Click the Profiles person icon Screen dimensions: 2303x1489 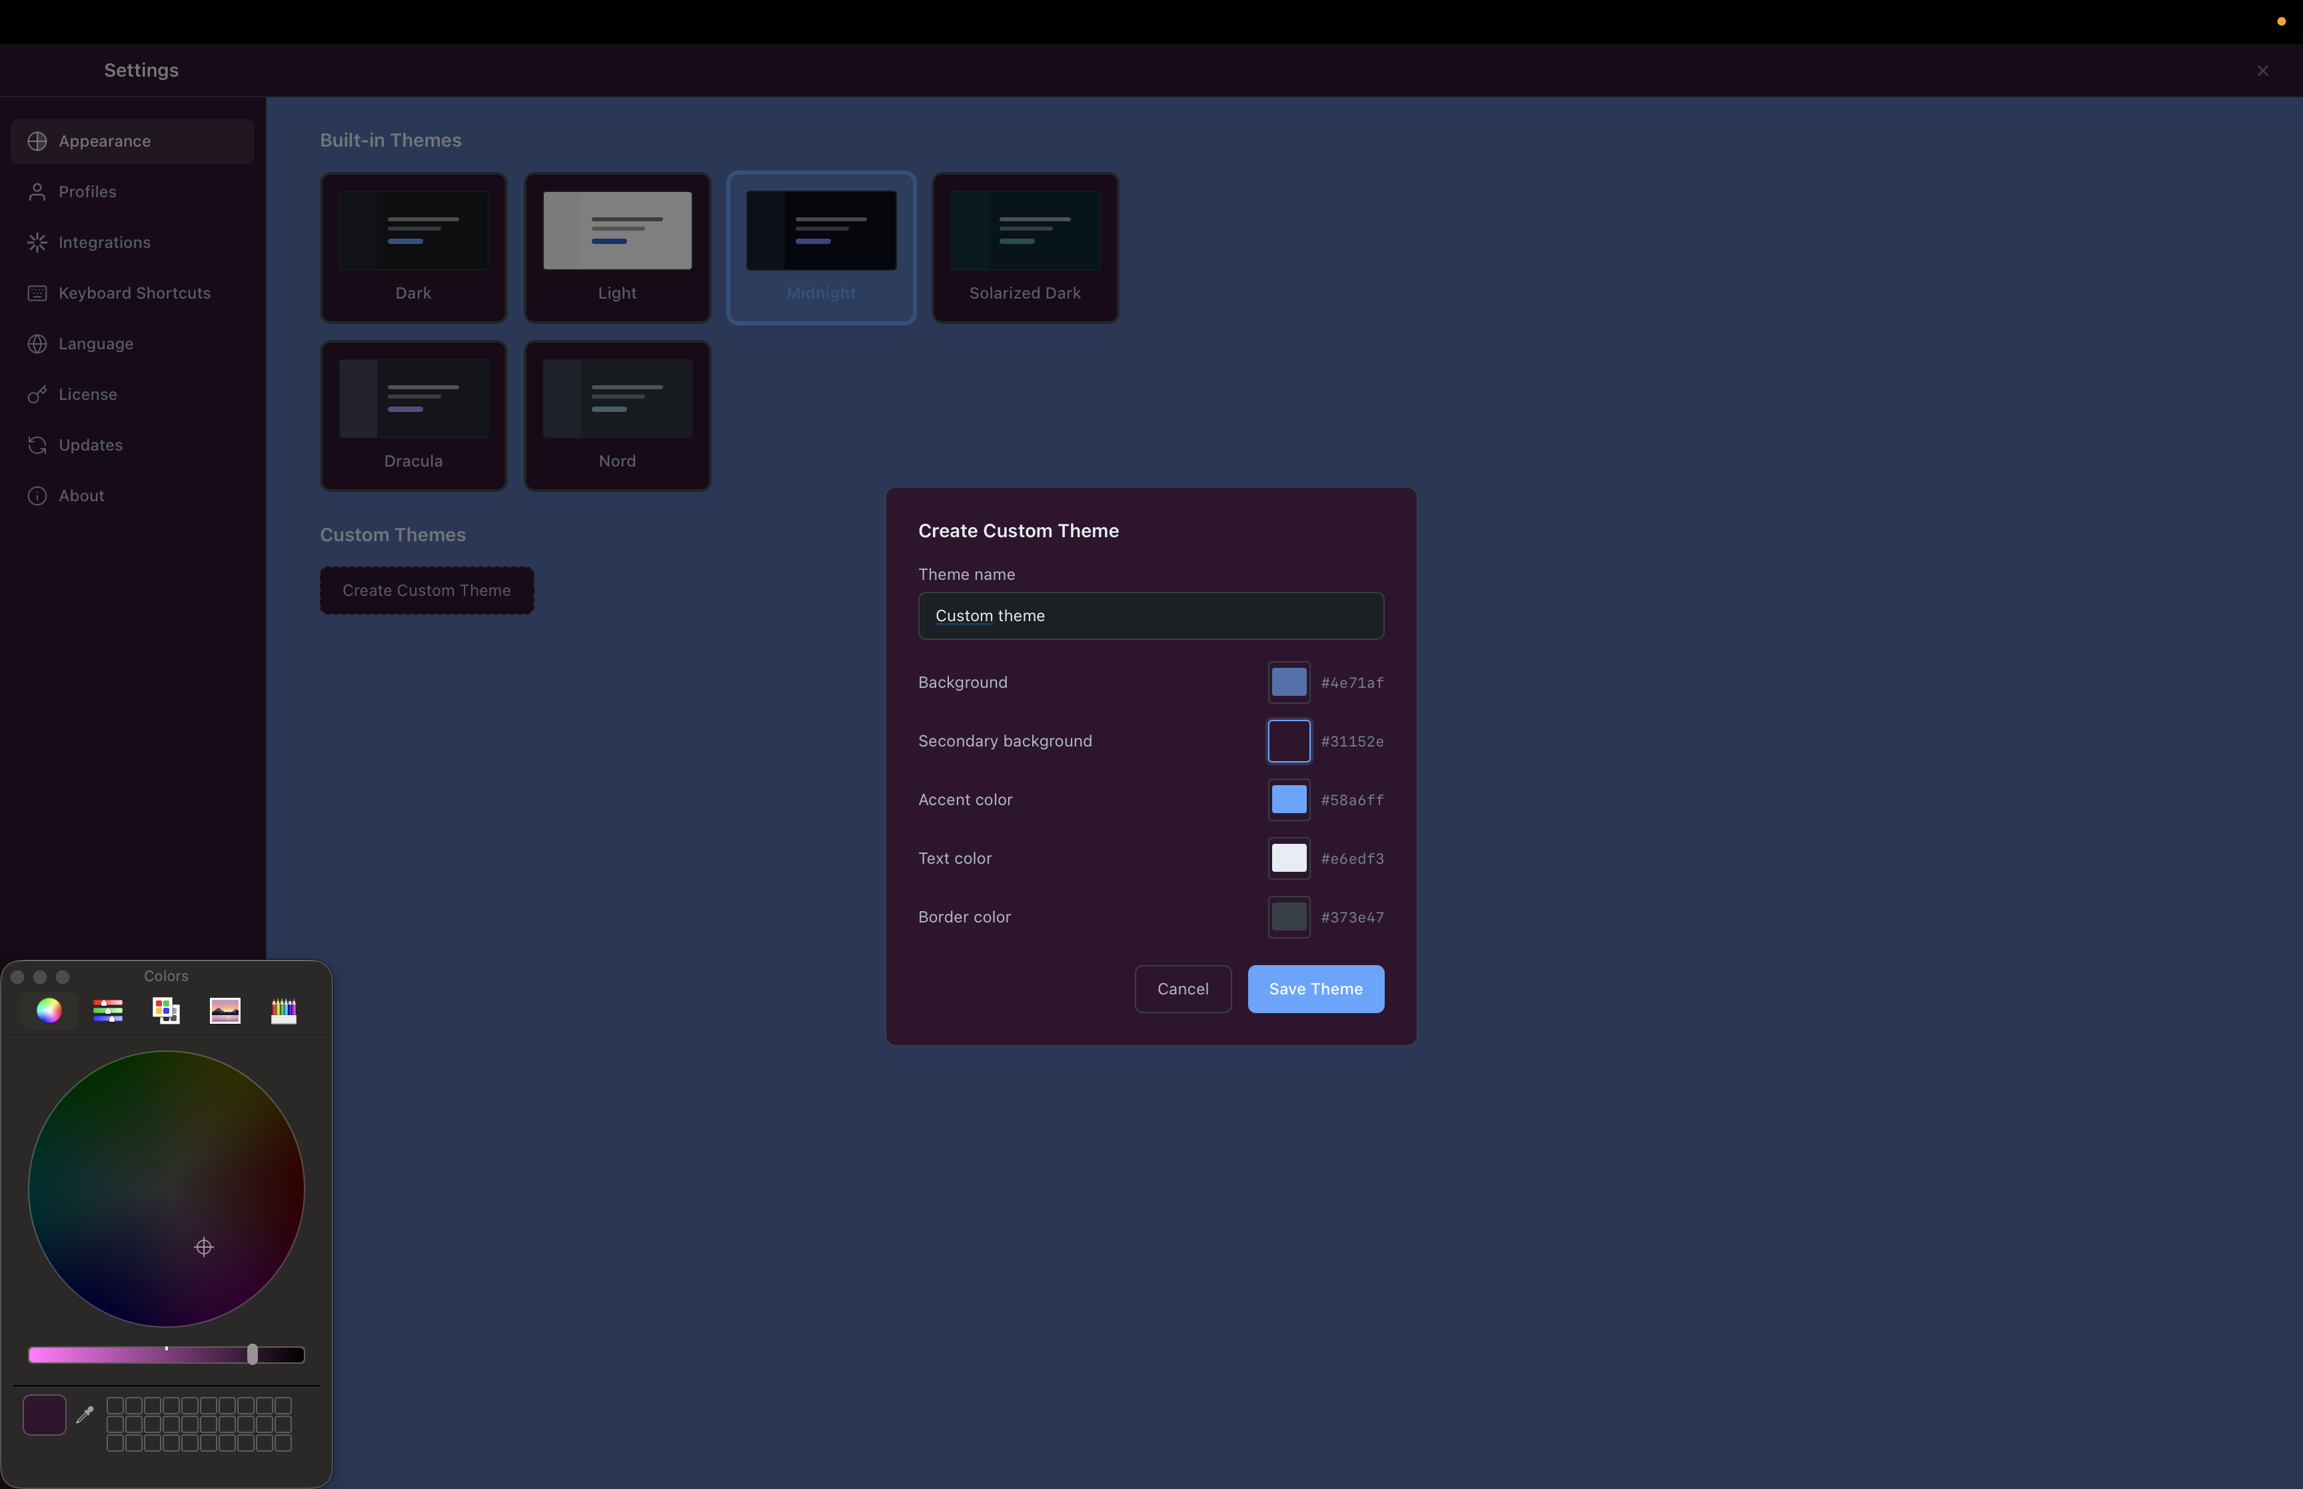(x=38, y=191)
